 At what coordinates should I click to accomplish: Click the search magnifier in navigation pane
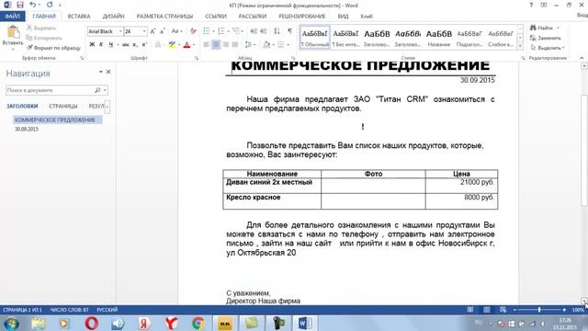coord(97,90)
